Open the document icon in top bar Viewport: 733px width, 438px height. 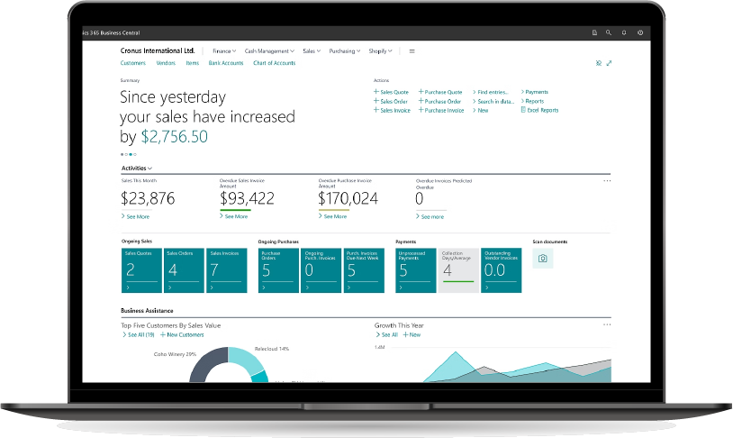(594, 32)
